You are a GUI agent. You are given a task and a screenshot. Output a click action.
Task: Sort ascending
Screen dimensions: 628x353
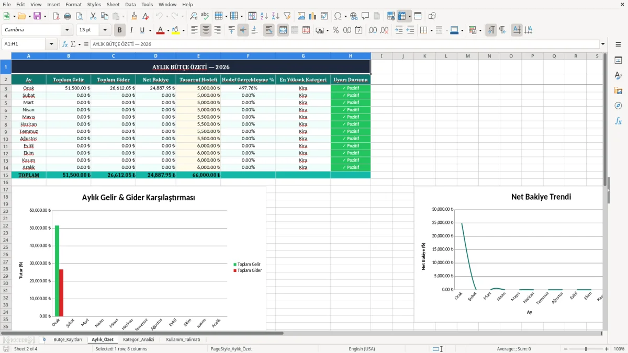coord(264,16)
